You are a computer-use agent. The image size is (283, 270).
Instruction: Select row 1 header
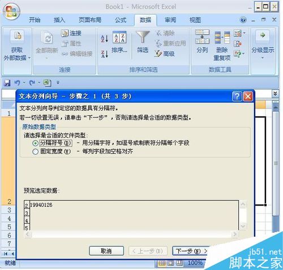tap(9, 114)
